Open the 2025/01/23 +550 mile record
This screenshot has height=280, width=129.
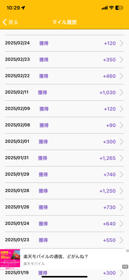coord(64,240)
